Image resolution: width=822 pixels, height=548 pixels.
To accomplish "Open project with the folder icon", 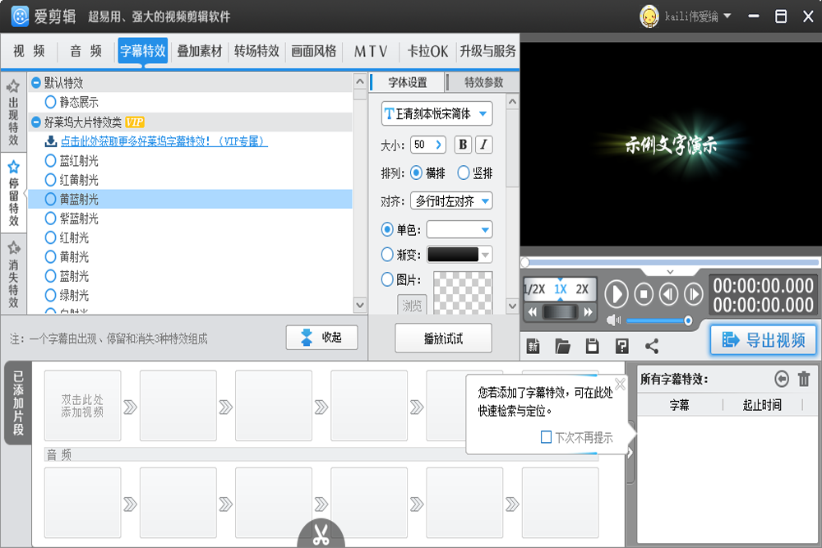I will click(562, 346).
